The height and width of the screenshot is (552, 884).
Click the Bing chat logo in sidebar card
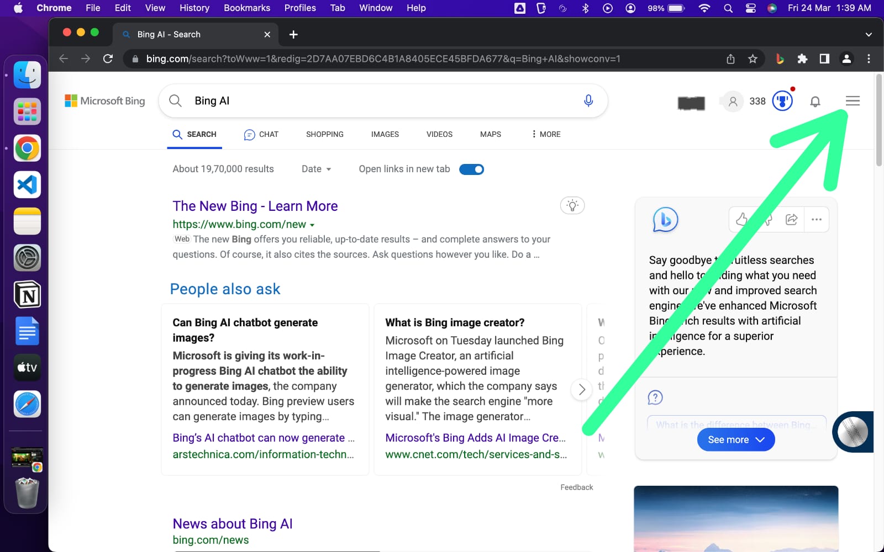(x=665, y=220)
